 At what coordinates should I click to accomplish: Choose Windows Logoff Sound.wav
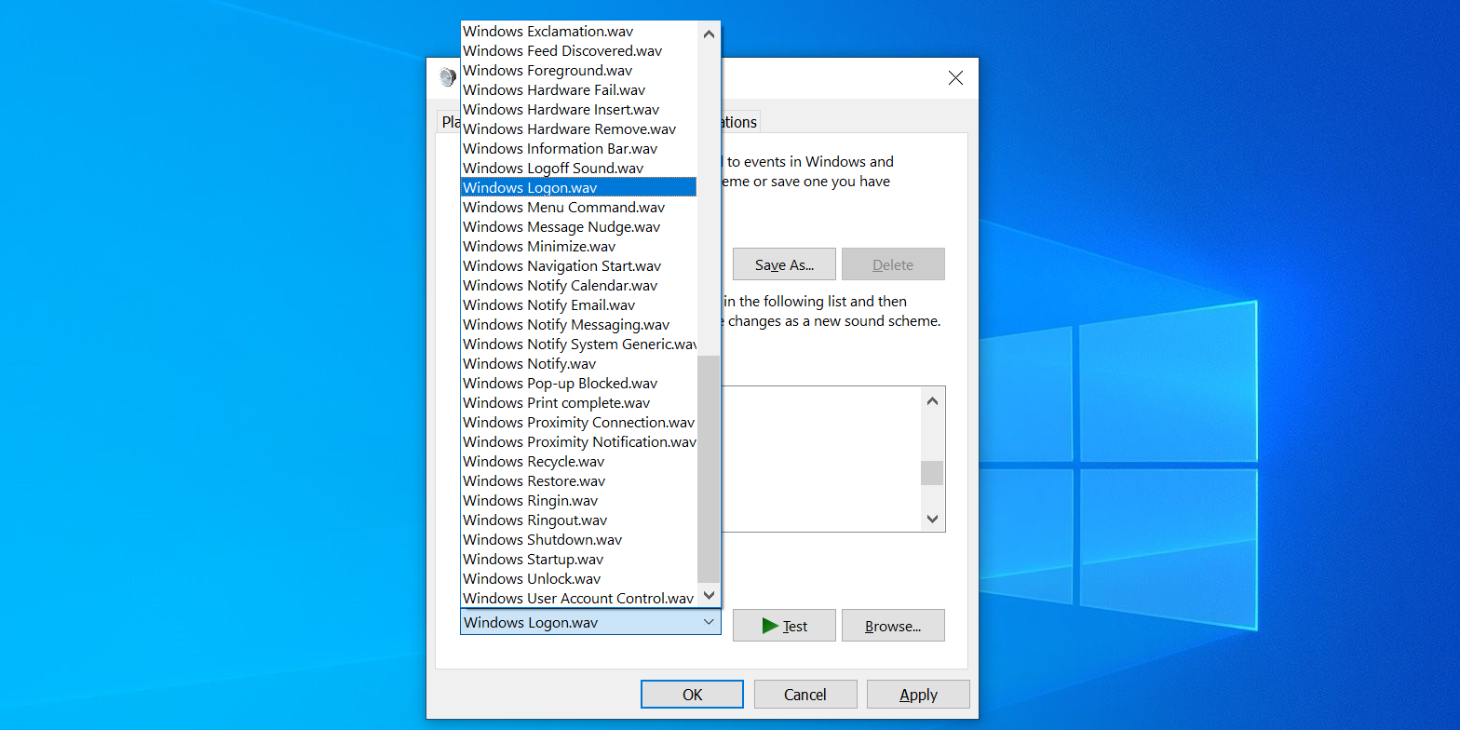pyautogui.click(x=579, y=169)
